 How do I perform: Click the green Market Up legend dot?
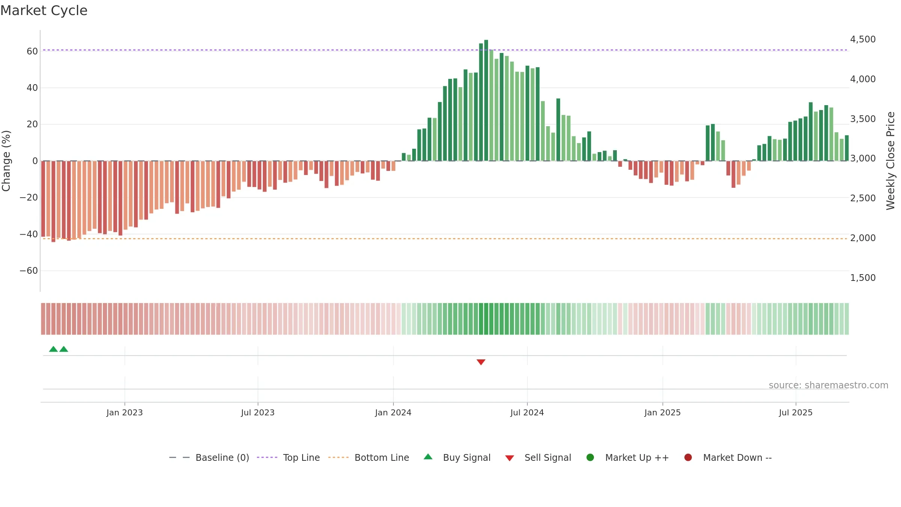pyautogui.click(x=590, y=457)
